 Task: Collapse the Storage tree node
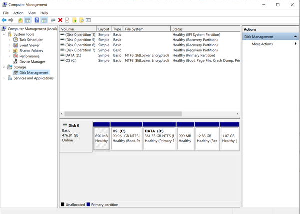tap(4, 67)
